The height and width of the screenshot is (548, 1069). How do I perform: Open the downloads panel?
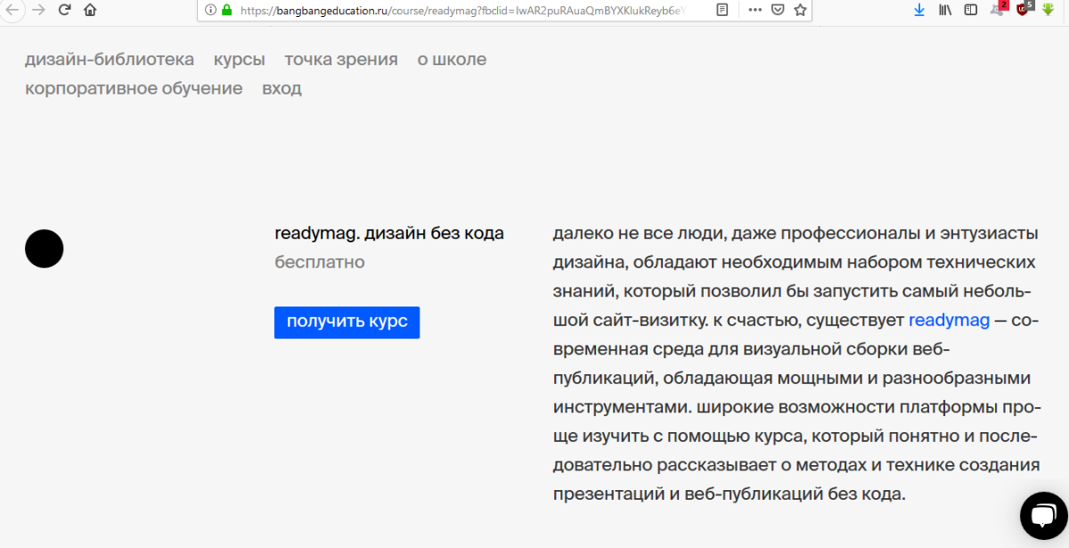(919, 10)
